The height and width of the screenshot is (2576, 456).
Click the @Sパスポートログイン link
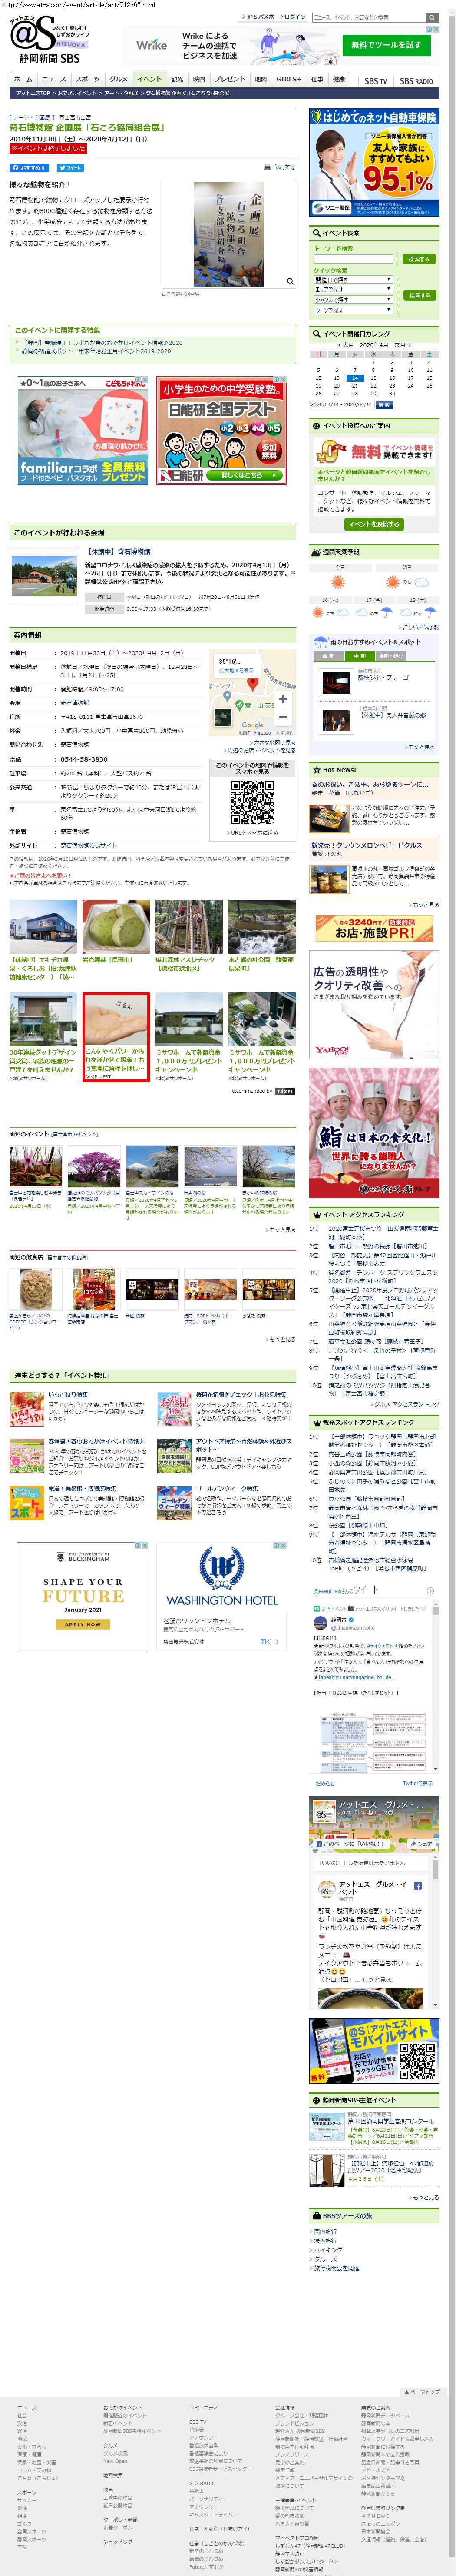click(275, 17)
